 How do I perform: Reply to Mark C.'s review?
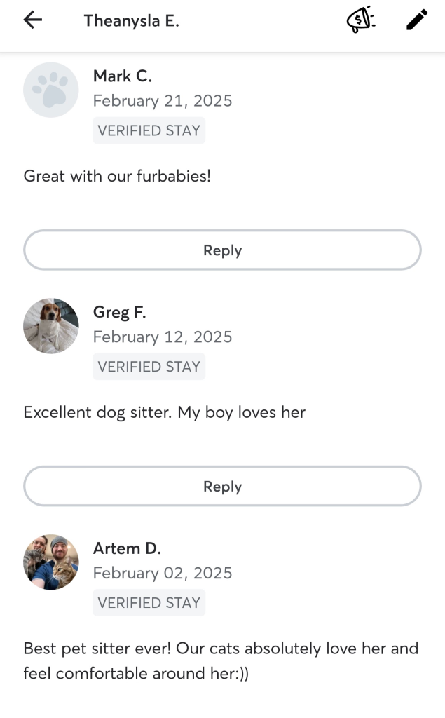(222, 250)
